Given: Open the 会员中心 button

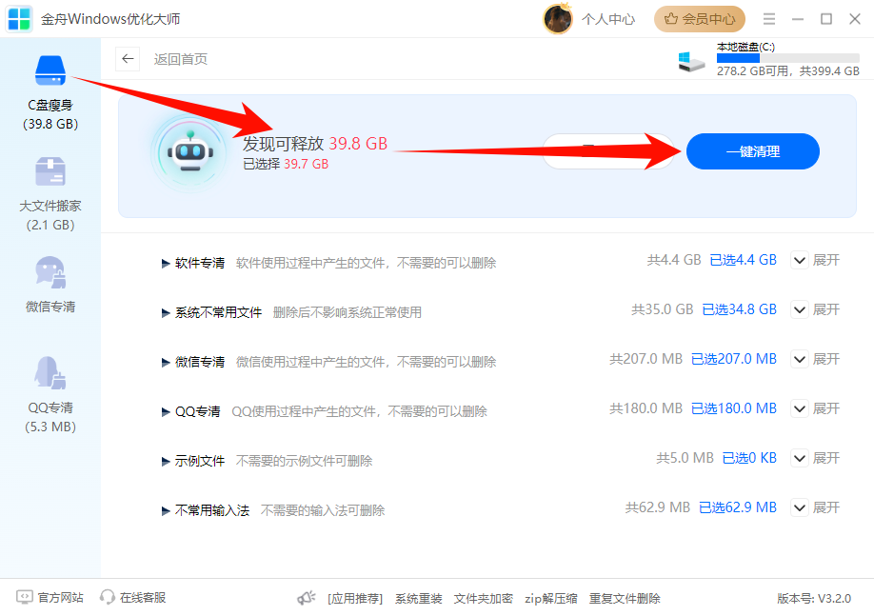Looking at the screenshot, I should click(x=700, y=18).
